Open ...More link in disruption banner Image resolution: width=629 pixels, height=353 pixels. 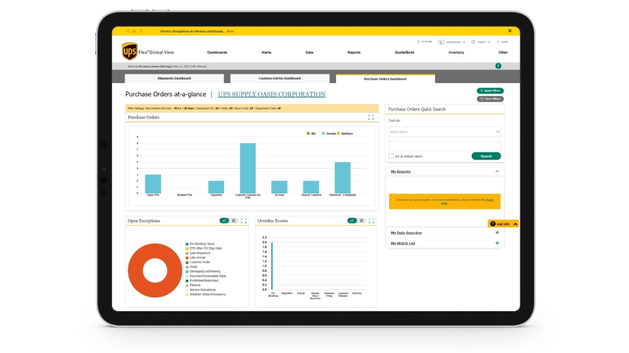pyautogui.click(x=229, y=31)
